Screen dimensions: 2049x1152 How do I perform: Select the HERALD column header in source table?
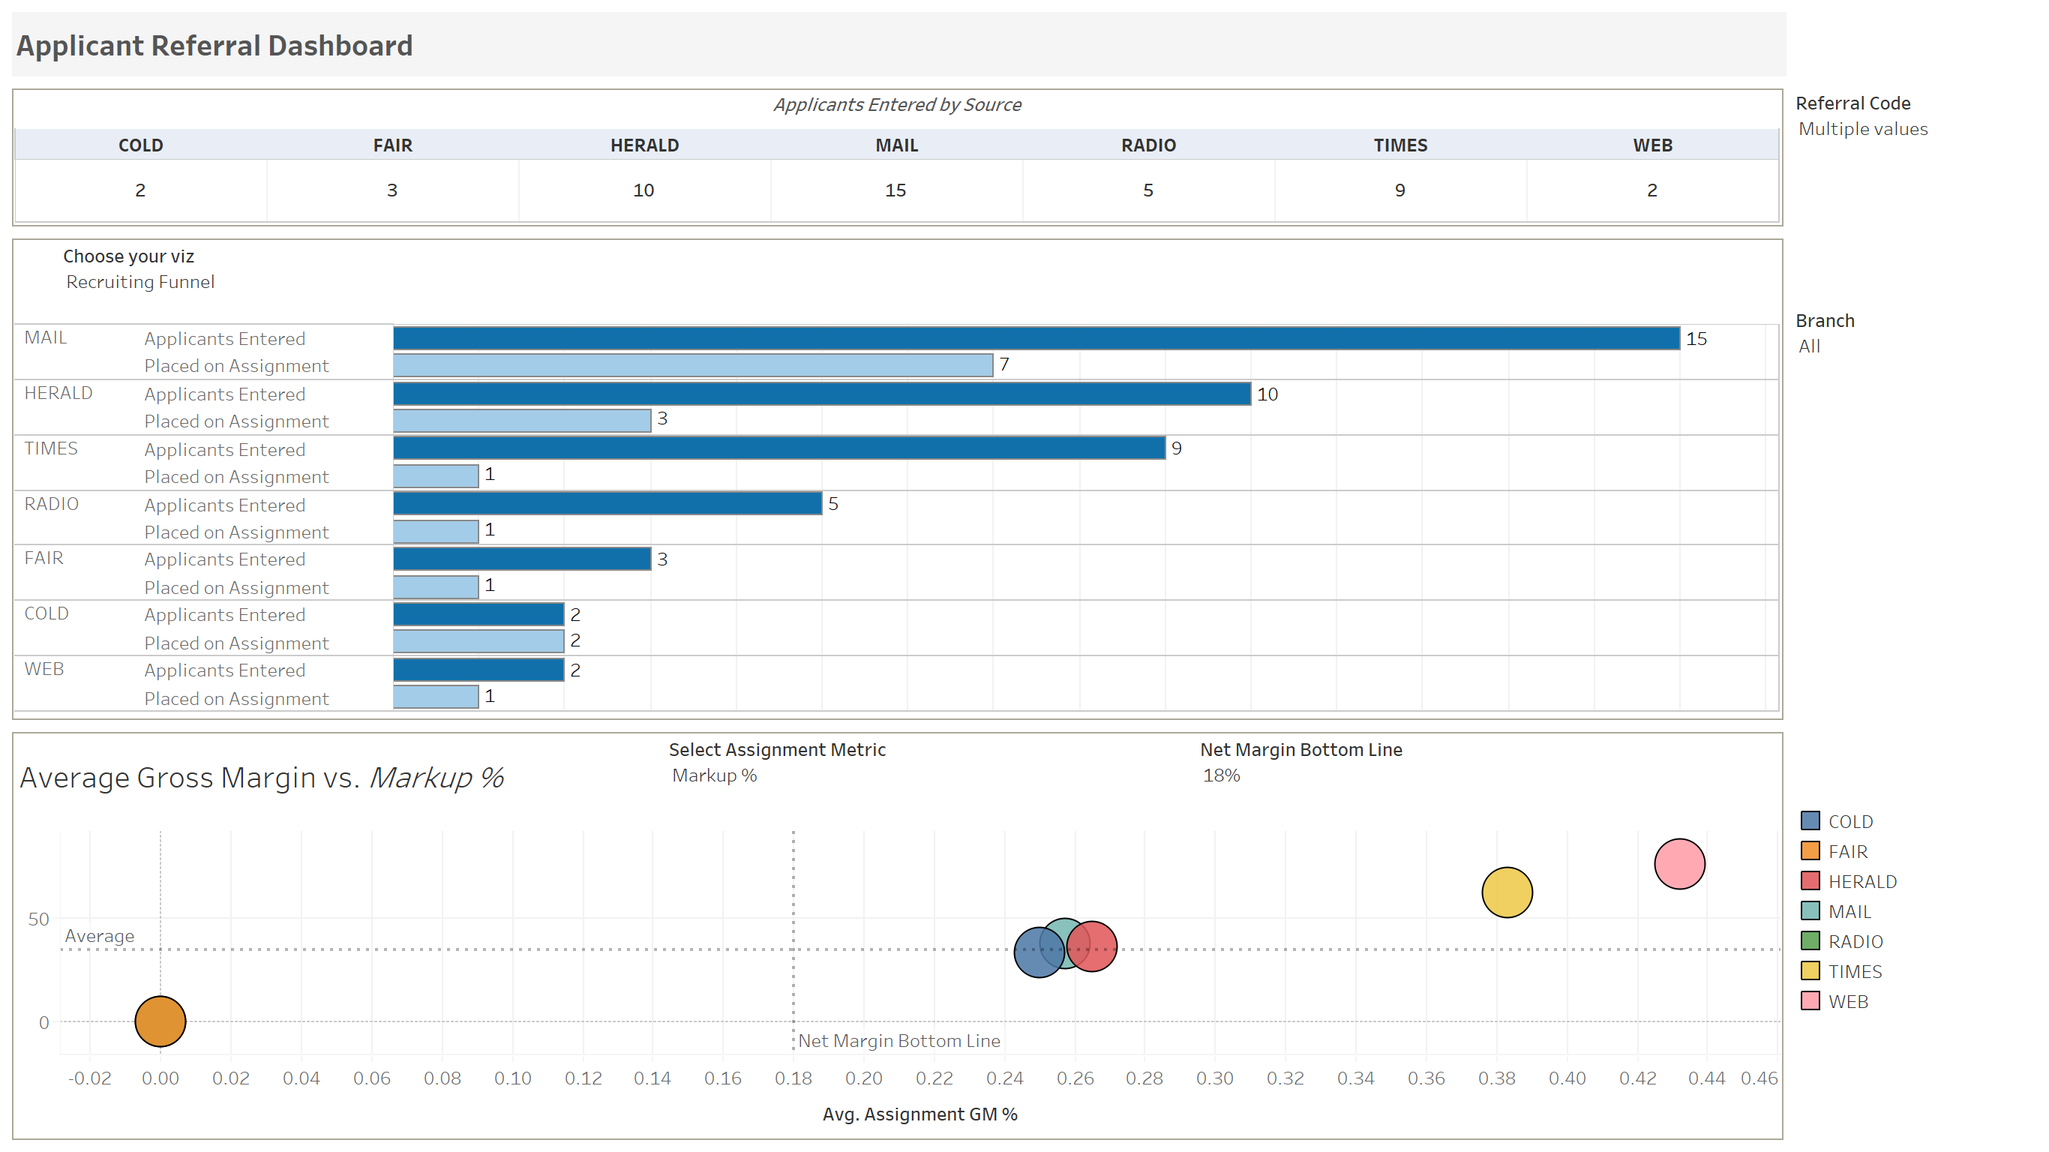[x=644, y=145]
